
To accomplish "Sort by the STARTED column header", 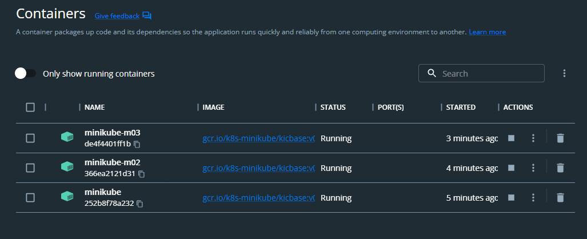I will [x=461, y=107].
